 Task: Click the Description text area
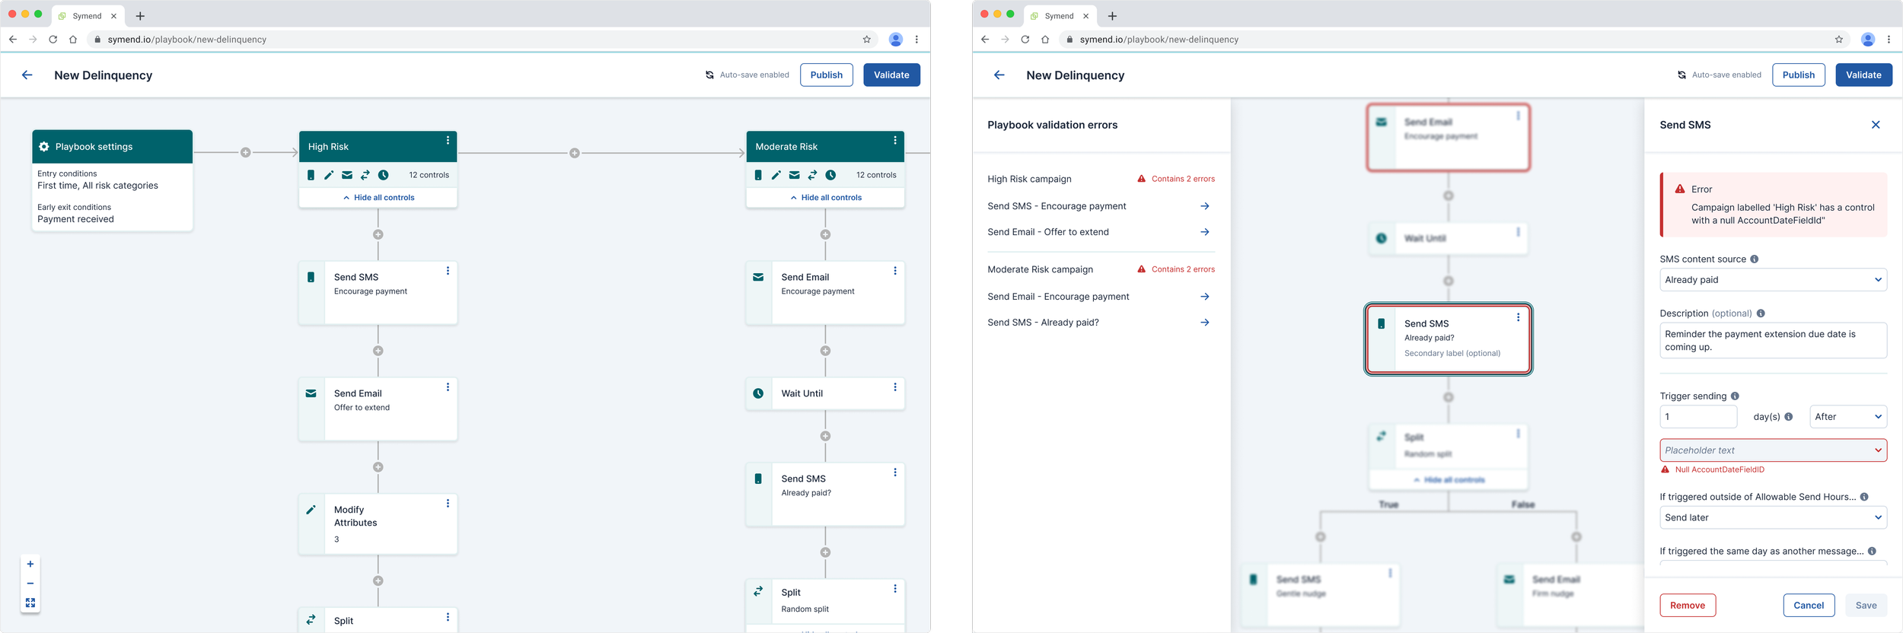tap(1773, 340)
